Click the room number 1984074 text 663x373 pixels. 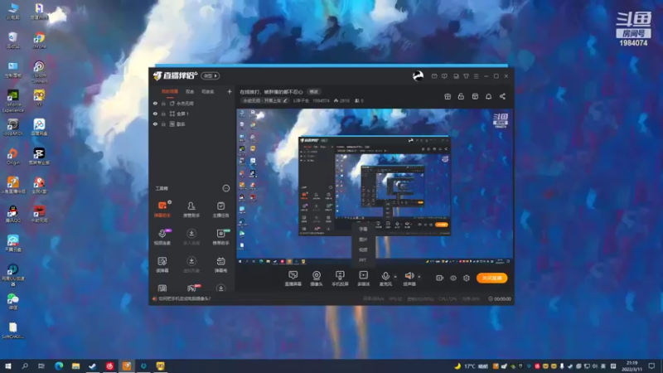[x=321, y=100]
